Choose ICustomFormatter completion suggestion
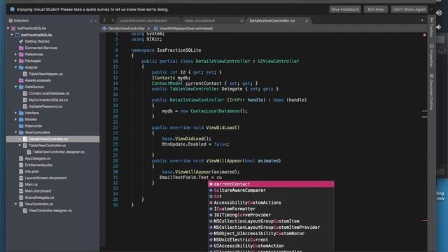Viewport: 448px width, 252px height. point(271,209)
